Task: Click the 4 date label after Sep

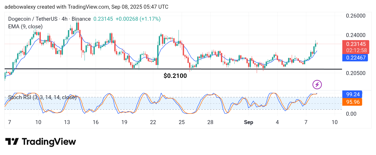Action: [x=278, y=122]
